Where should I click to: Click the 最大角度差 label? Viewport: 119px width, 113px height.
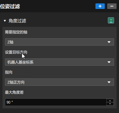pos(14,92)
